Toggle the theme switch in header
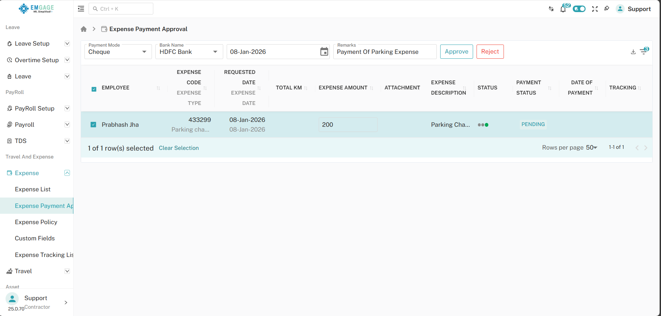Screen dimensions: 661x316 pos(579,9)
